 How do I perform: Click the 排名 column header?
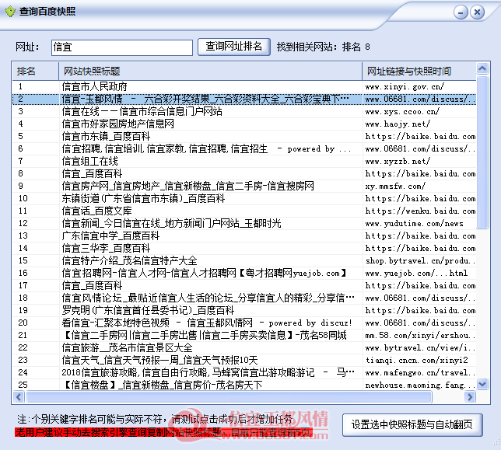(x=36, y=72)
